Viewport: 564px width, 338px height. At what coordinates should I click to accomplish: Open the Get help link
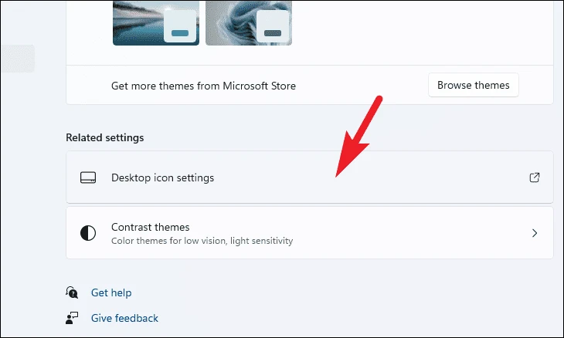(111, 292)
